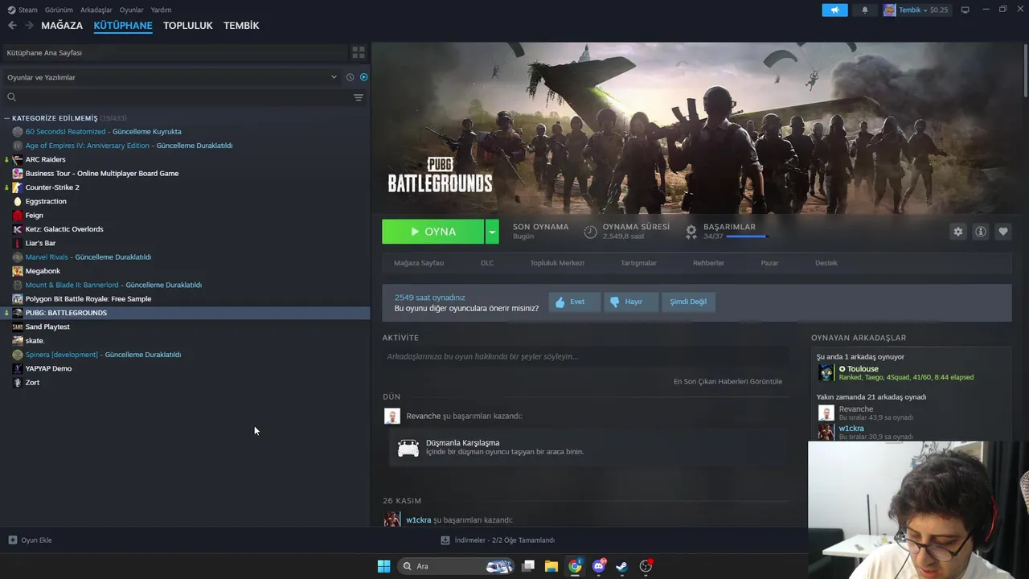This screenshot has height=579, width=1029.
Task: Click the YAPYAP Demo icon
Action: [x=18, y=368]
